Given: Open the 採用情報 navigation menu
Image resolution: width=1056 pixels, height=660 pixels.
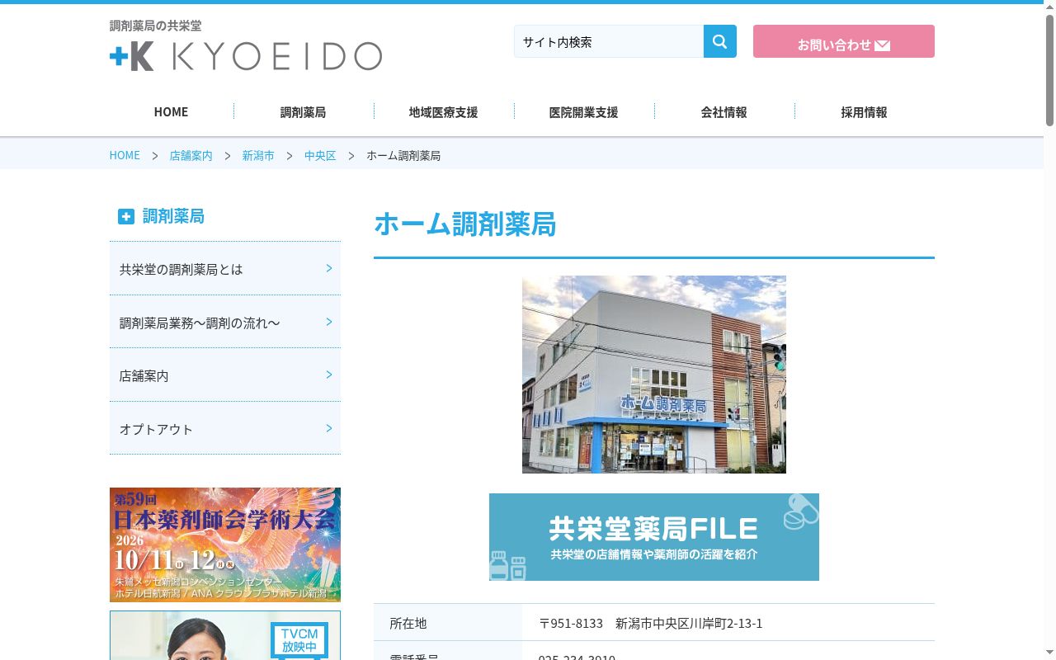Looking at the screenshot, I should point(864,111).
